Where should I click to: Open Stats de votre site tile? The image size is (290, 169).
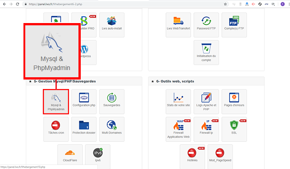(178, 102)
